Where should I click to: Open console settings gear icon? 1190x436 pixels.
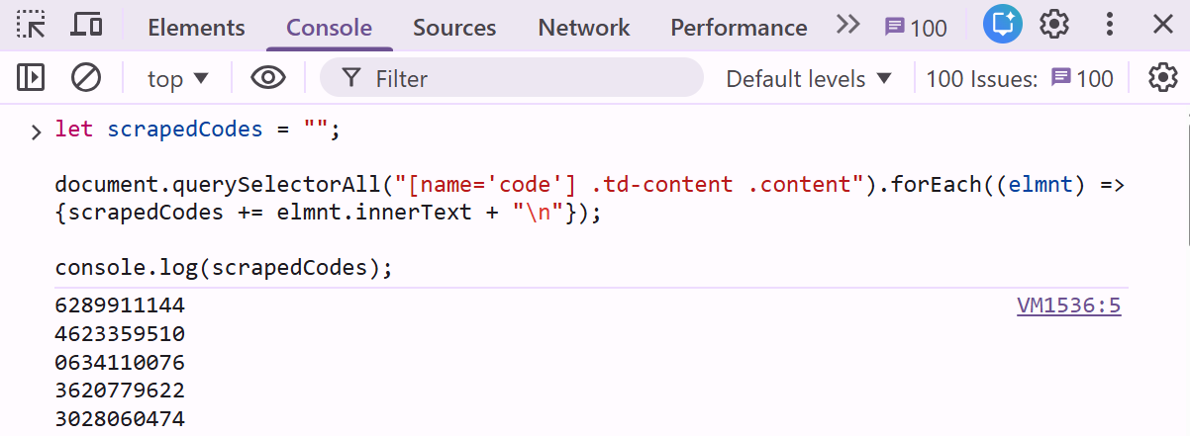(x=1162, y=78)
